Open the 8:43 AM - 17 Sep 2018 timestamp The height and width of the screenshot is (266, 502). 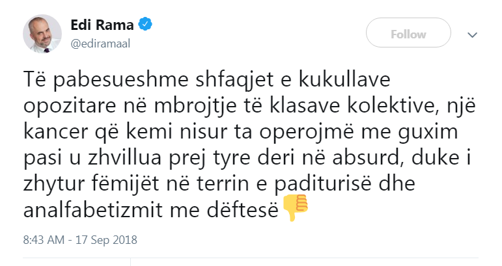[x=79, y=239]
